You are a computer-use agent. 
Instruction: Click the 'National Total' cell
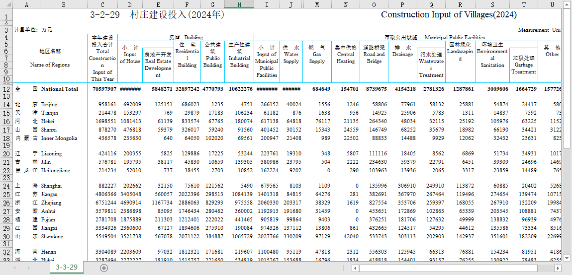60,89
